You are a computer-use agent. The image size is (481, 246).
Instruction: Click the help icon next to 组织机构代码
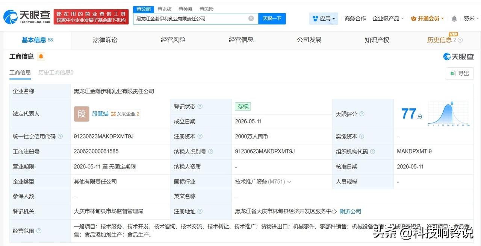(372, 152)
